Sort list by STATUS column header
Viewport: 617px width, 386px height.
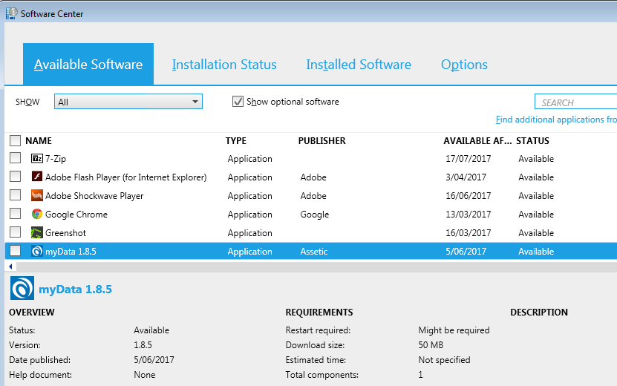pos(532,141)
